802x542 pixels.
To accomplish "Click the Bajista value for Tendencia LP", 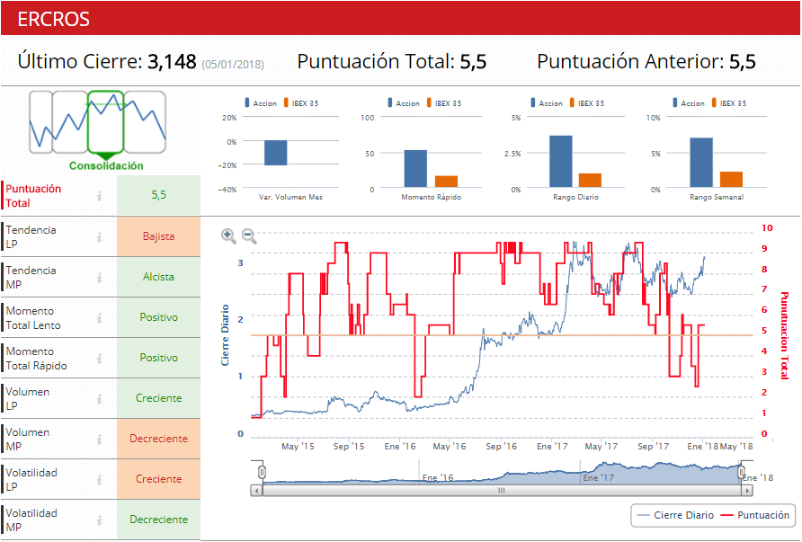I will 158,236.
